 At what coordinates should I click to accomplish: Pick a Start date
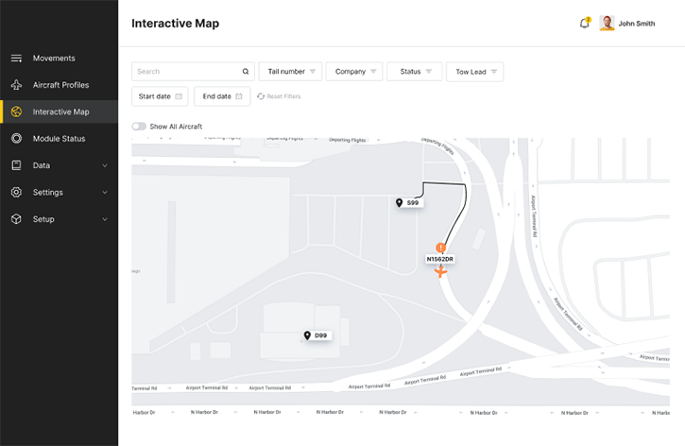coord(160,96)
